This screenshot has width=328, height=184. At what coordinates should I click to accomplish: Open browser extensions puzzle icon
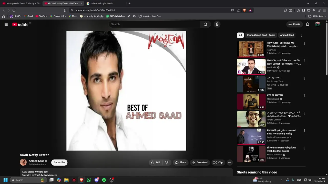(x=285, y=10)
